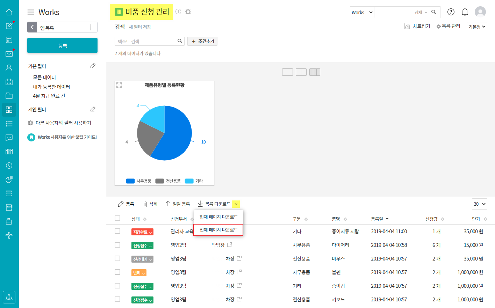Click the notification bell icon
The image size is (495, 308).
pyautogui.click(x=465, y=12)
